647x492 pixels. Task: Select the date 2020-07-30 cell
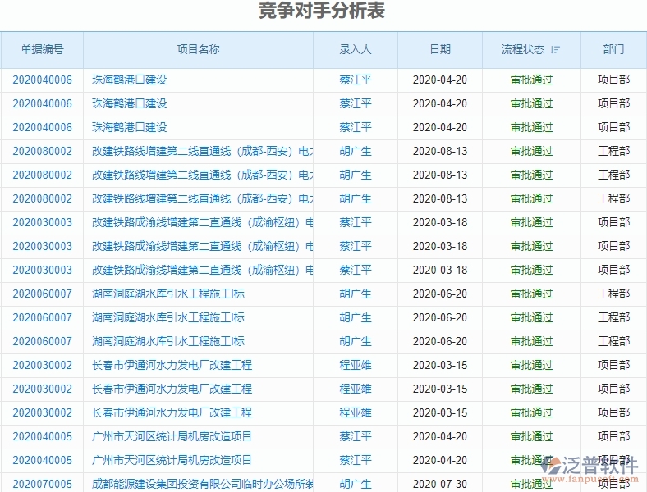click(x=440, y=484)
